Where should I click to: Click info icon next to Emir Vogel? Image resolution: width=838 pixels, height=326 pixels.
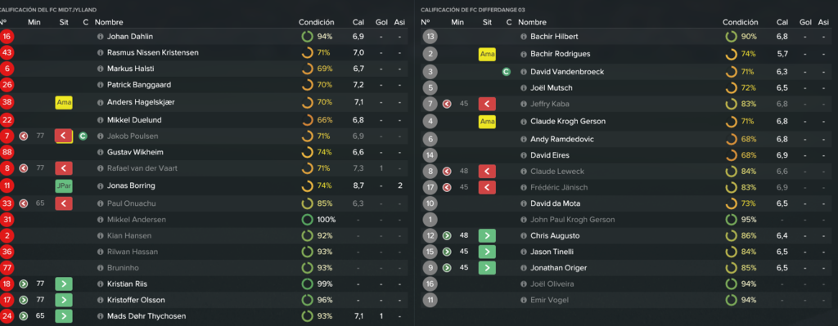[524, 300]
